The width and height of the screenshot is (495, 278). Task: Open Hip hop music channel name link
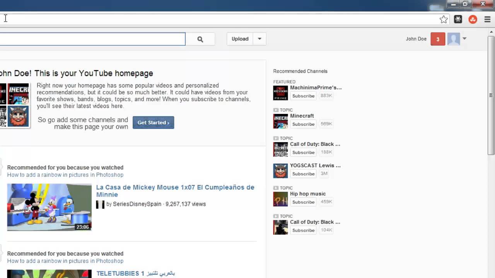pyautogui.click(x=308, y=194)
